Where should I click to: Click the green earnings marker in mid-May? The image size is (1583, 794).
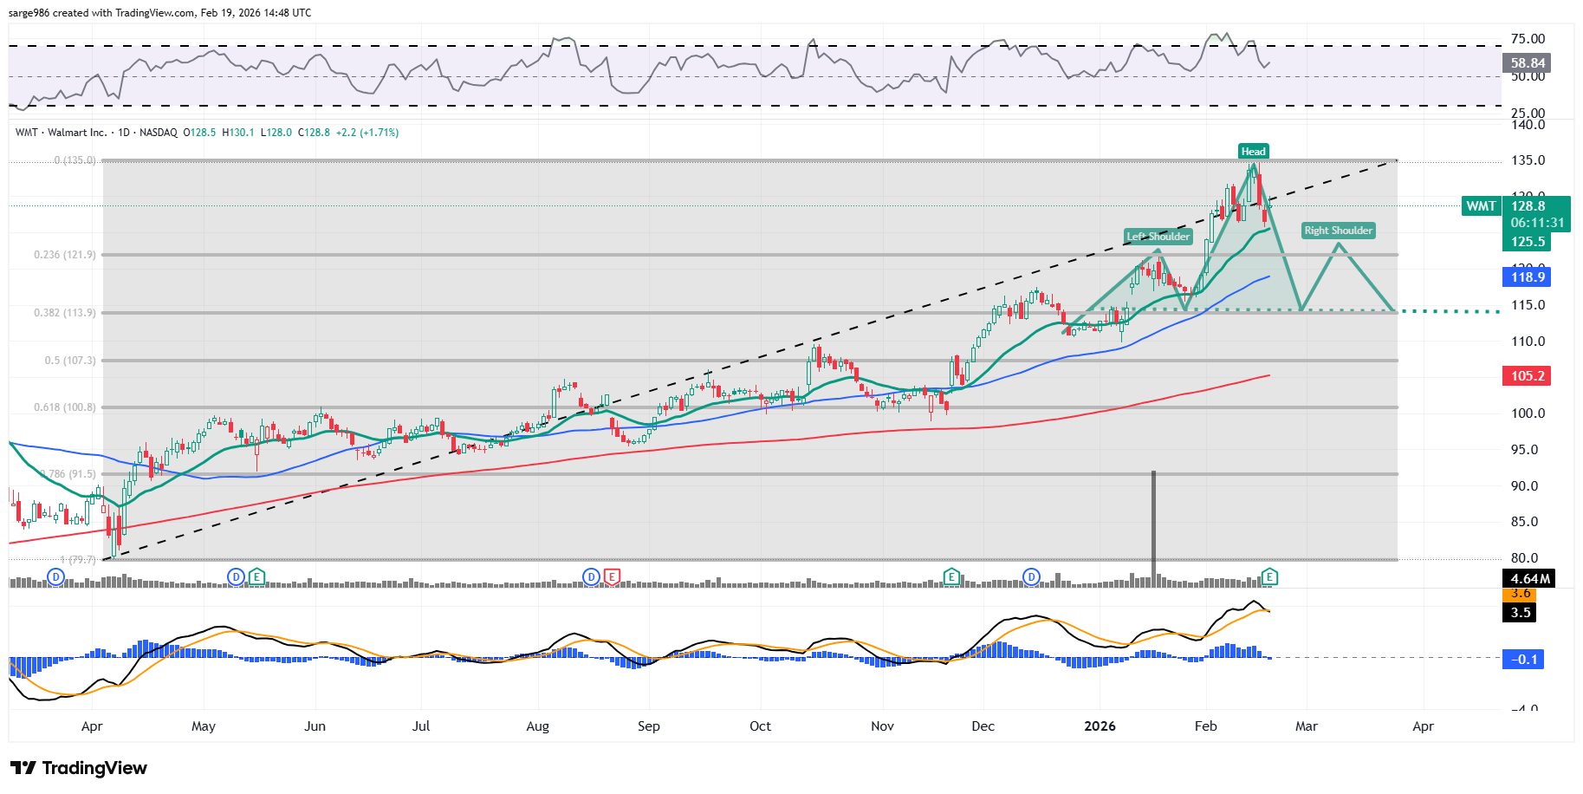[256, 576]
